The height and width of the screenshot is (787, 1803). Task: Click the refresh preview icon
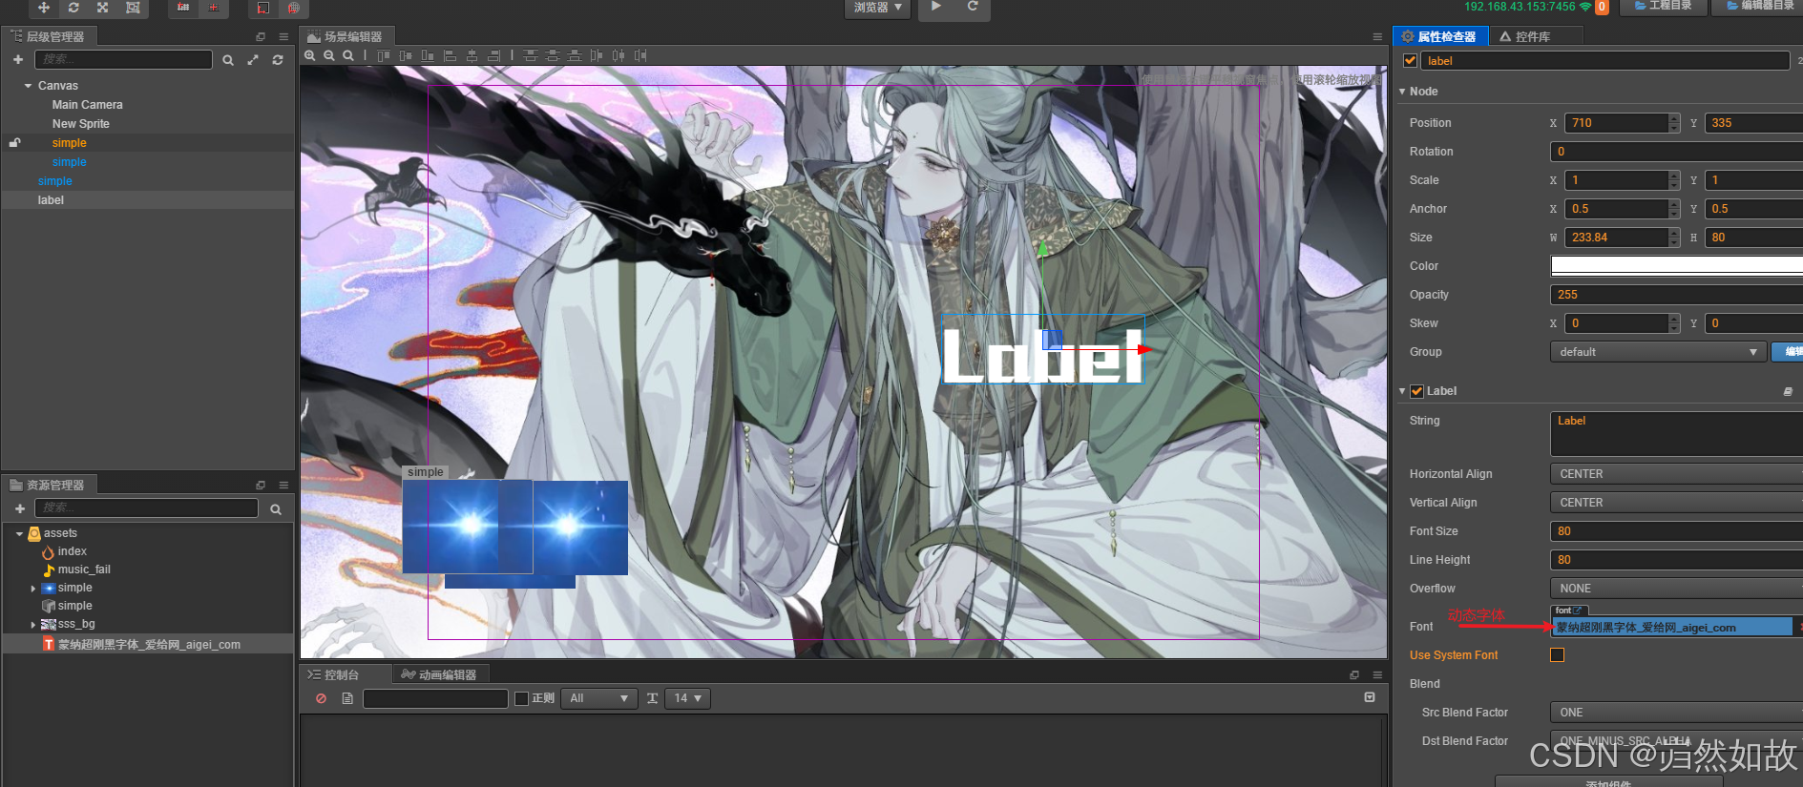click(x=973, y=7)
